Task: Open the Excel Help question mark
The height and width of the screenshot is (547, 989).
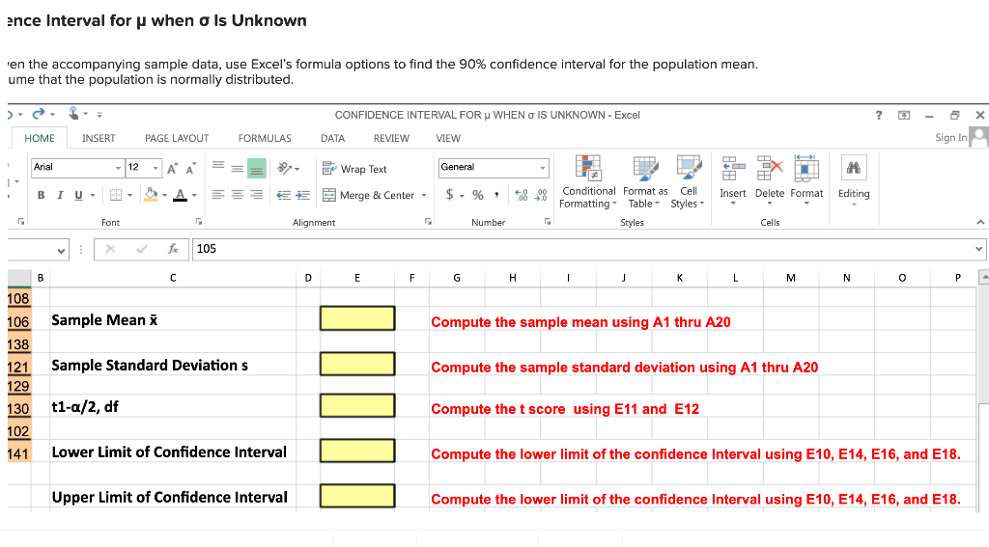Action: pyautogui.click(x=879, y=115)
